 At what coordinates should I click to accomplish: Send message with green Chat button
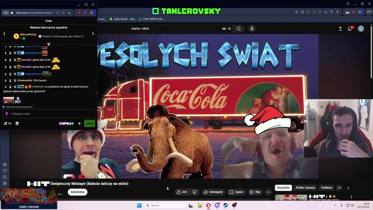(89, 123)
